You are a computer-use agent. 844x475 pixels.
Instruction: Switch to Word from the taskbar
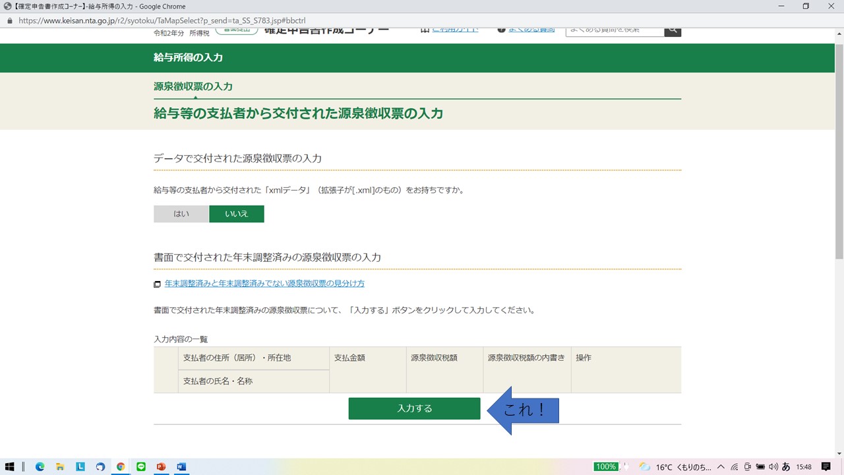tap(181, 466)
